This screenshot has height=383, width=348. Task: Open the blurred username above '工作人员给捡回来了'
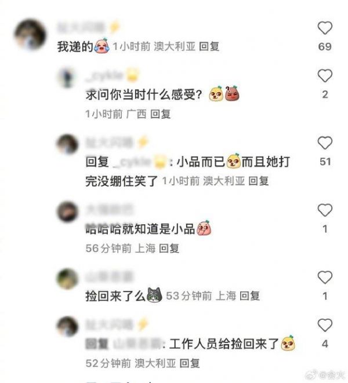[109, 325]
